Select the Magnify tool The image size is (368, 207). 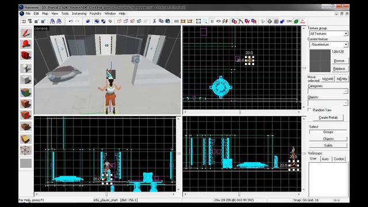(x=26, y=44)
